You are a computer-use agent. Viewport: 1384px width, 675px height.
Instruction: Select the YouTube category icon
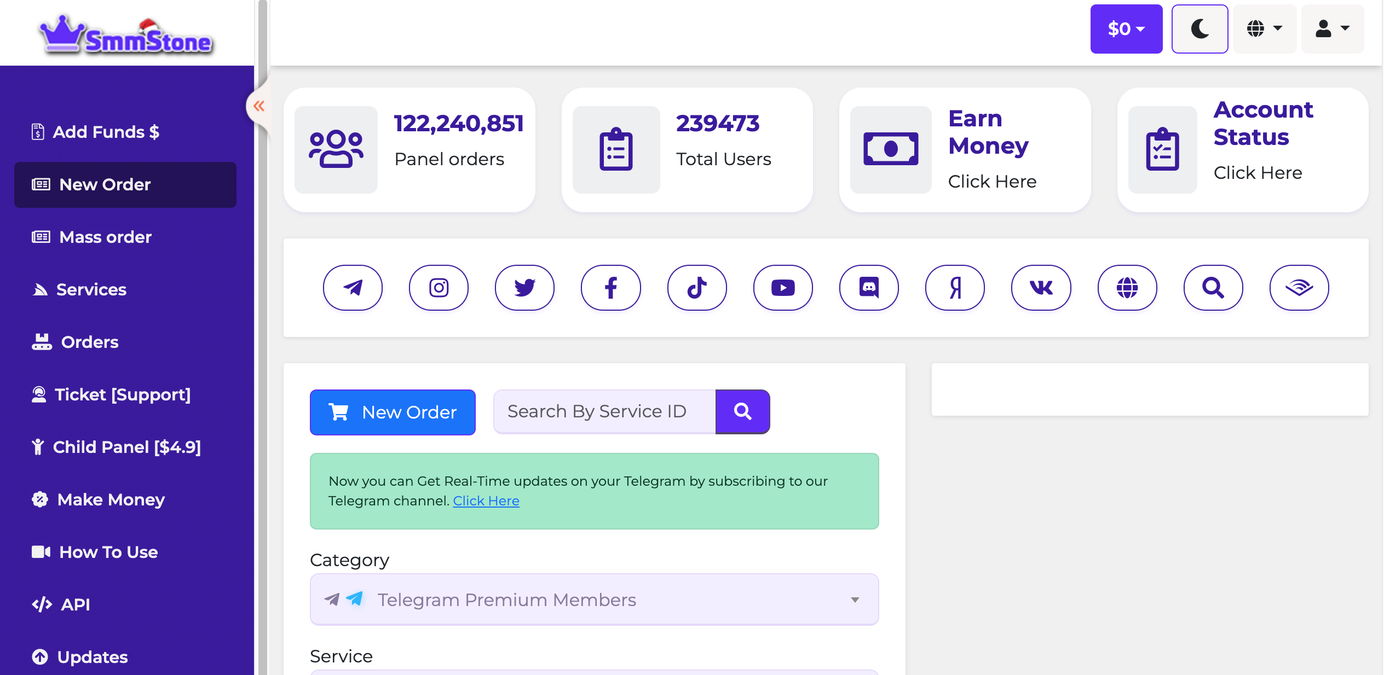(x=783, y=288)
